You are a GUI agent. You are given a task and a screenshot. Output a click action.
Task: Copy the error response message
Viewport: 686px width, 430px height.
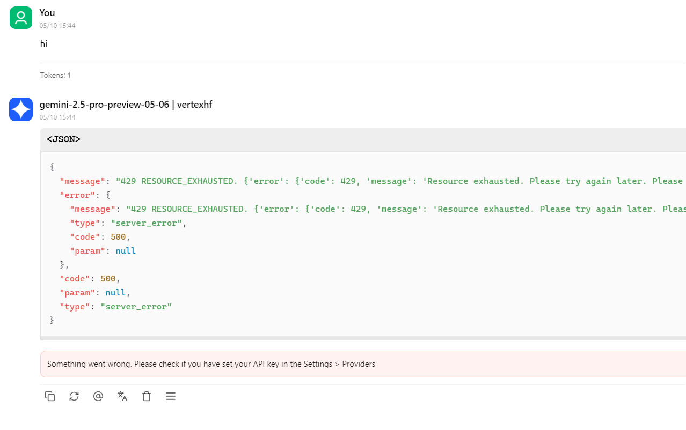pos(50,396)
